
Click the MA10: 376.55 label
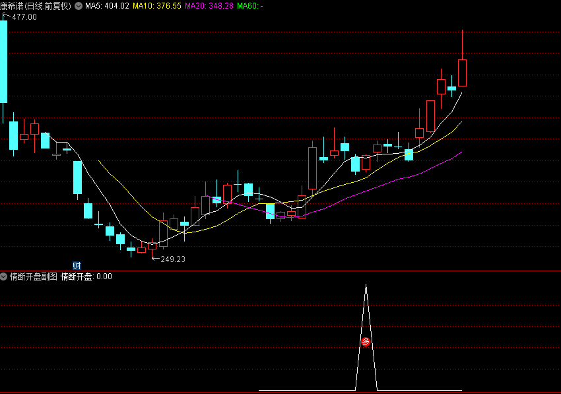click(x=157, y=6)
